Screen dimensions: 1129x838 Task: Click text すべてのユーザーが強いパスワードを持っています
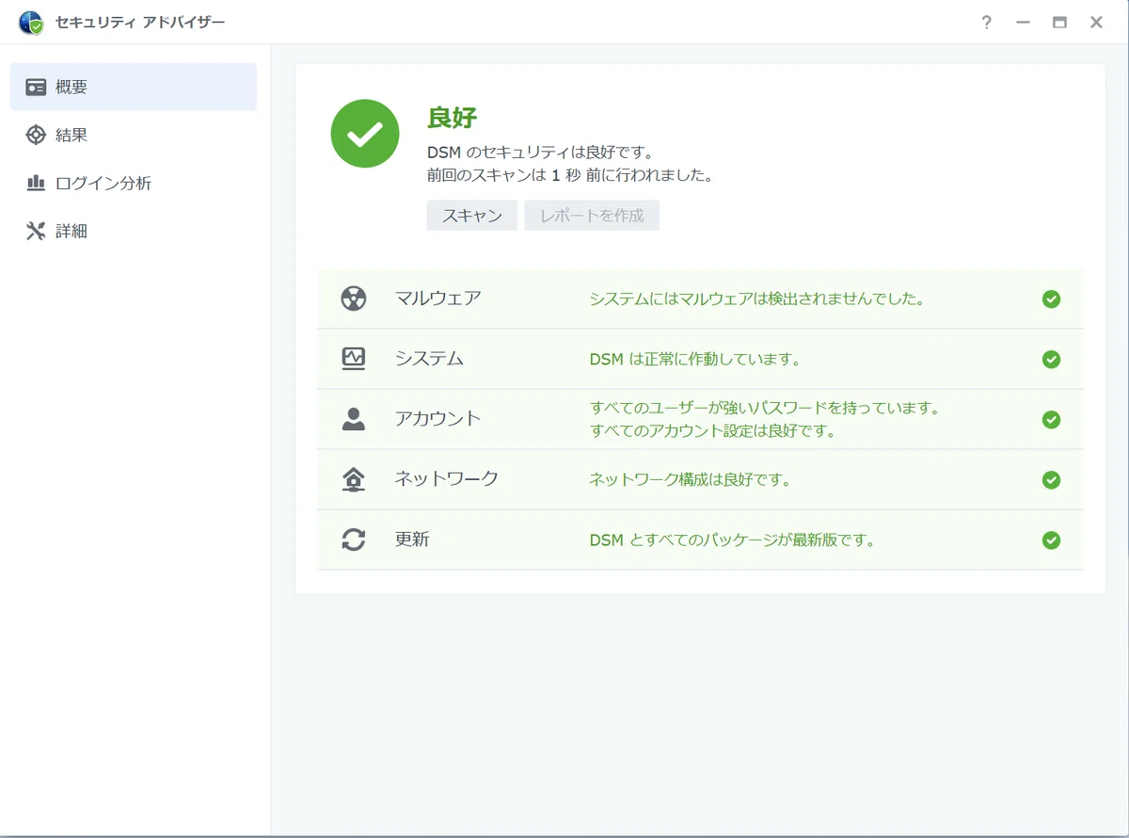tap(765, 409)
